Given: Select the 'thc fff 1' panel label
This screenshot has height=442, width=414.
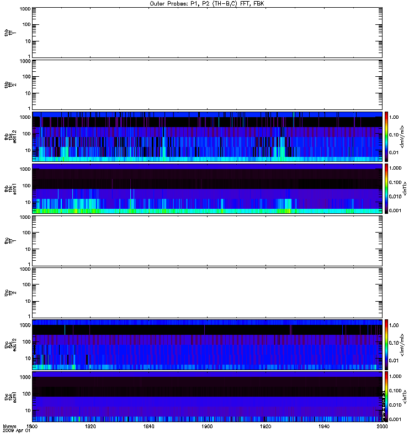Looking at the screenshot, I should click(x=10, y=241).
